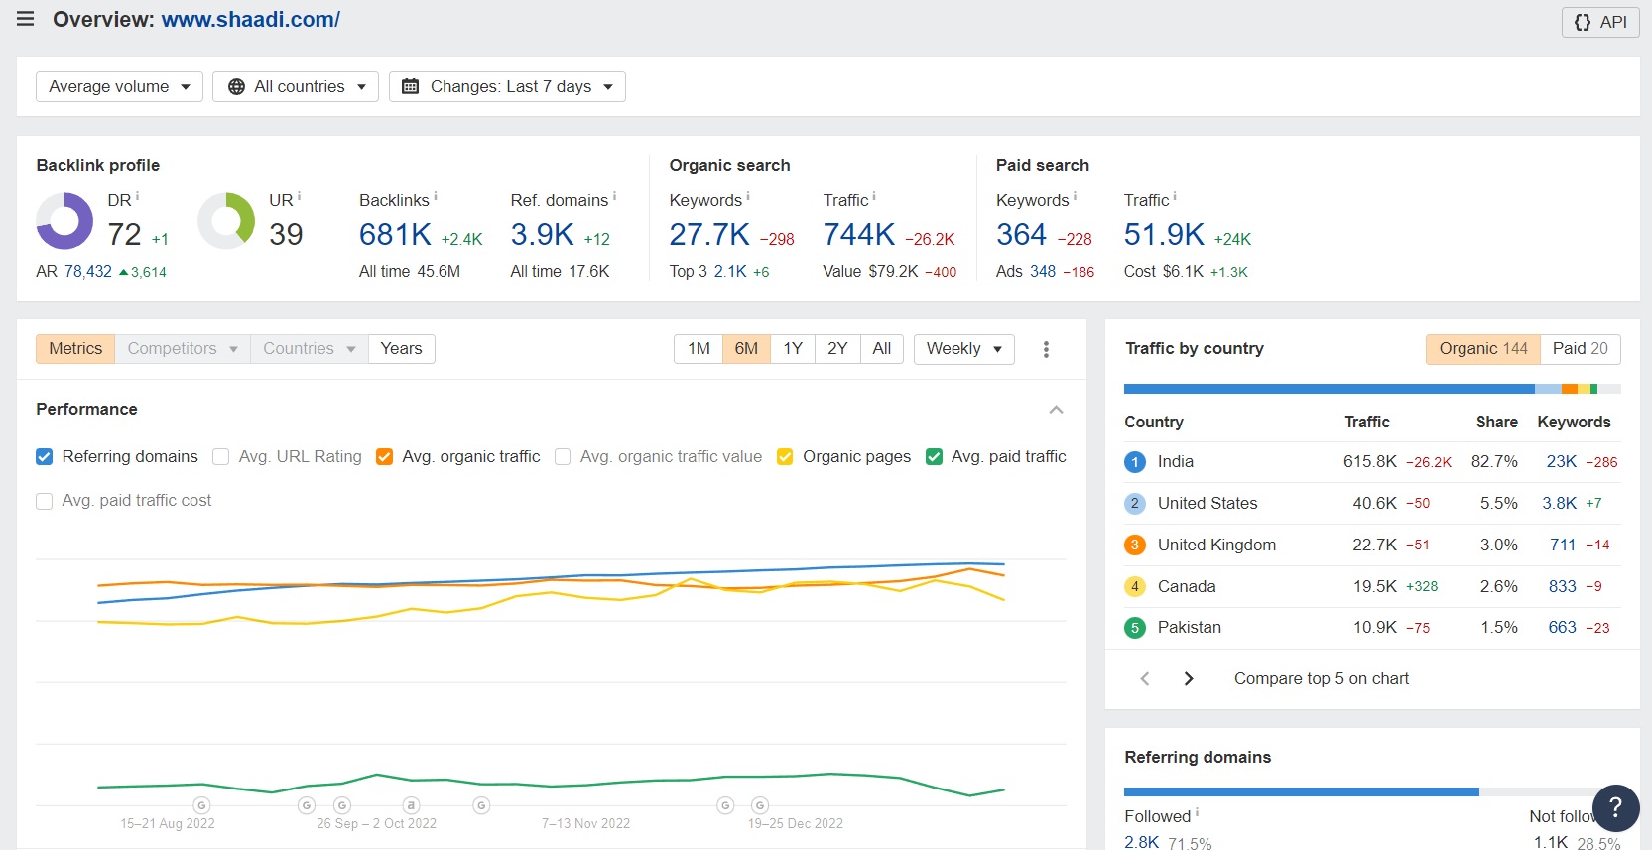Click Google update marker above 19–25 Dec 2022
The image size is (1652, 850).
[x=760, y=805]
